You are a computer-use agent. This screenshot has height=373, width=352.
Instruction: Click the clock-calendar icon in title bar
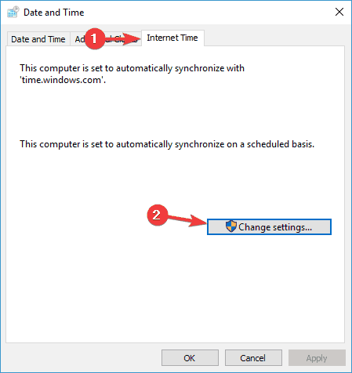tap(13, 12)
